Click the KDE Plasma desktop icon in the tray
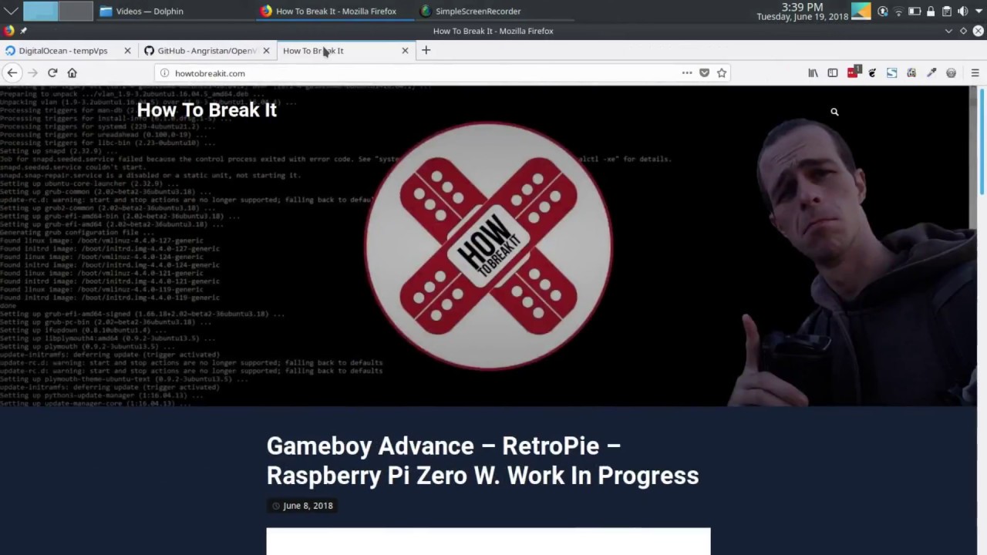The height and width of the screenshot is (555, 987). point(861,12)
